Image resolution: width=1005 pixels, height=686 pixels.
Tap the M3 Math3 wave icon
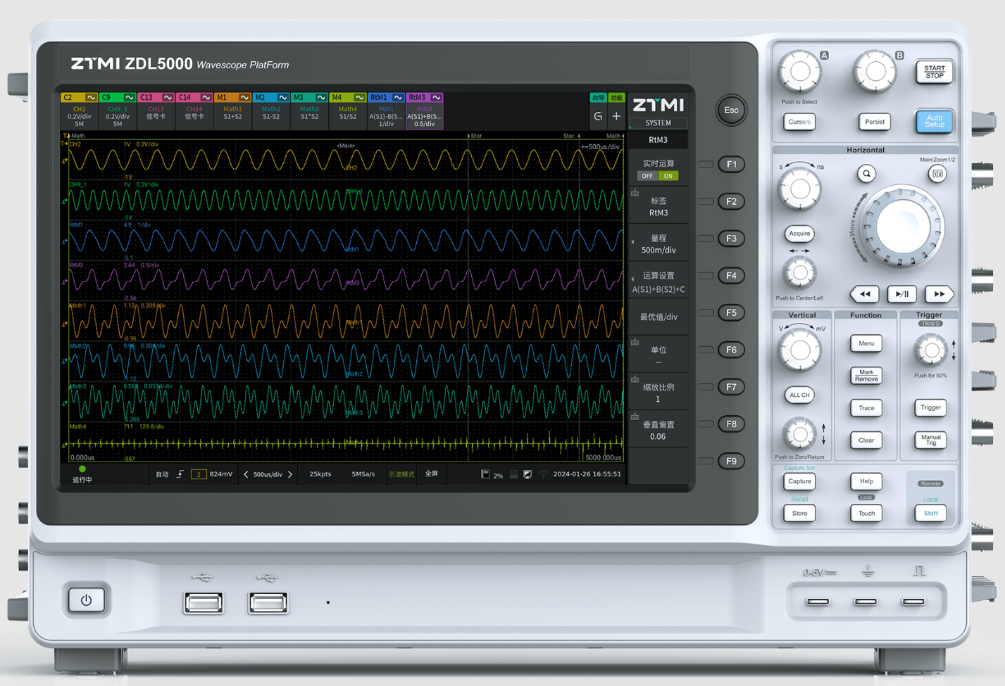321,97
